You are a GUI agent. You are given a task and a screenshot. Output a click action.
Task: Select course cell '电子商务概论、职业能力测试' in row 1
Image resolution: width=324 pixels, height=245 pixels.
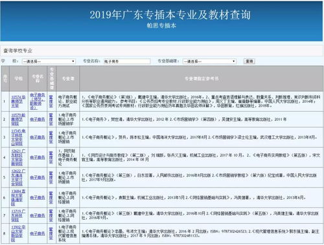tap(67, 101)
